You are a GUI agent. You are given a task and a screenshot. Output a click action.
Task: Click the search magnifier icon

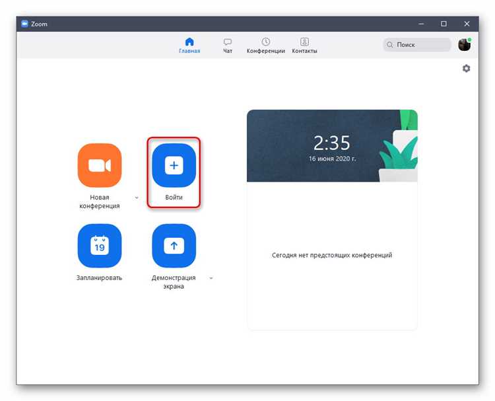[x=390, y=44]
